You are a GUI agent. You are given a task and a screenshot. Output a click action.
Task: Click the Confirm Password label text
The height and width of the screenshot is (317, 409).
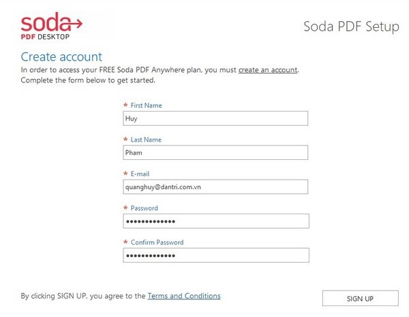pyautogui.click(x=157, y=243)
